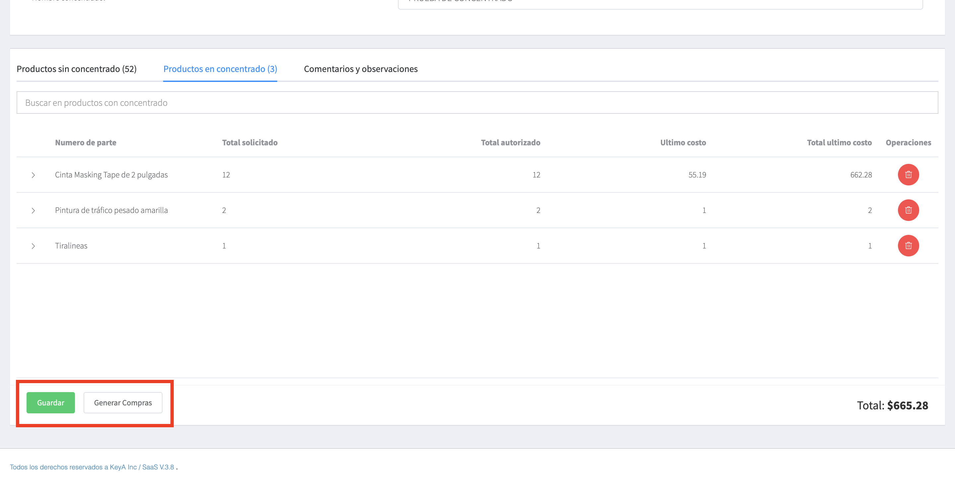Viewport: 955px width, 483px height.
Task: Focus the Buscar en productos search field
Action: point(477,103)
